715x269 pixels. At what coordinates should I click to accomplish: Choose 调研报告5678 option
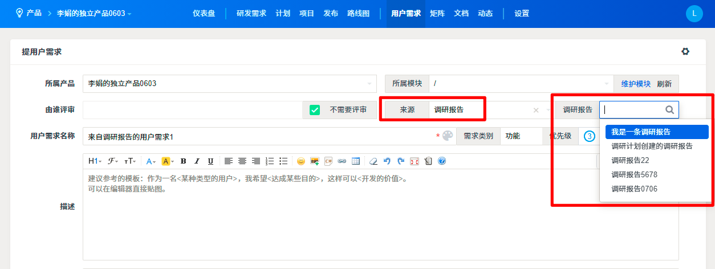pyautogui.click(x=657, y=174)
